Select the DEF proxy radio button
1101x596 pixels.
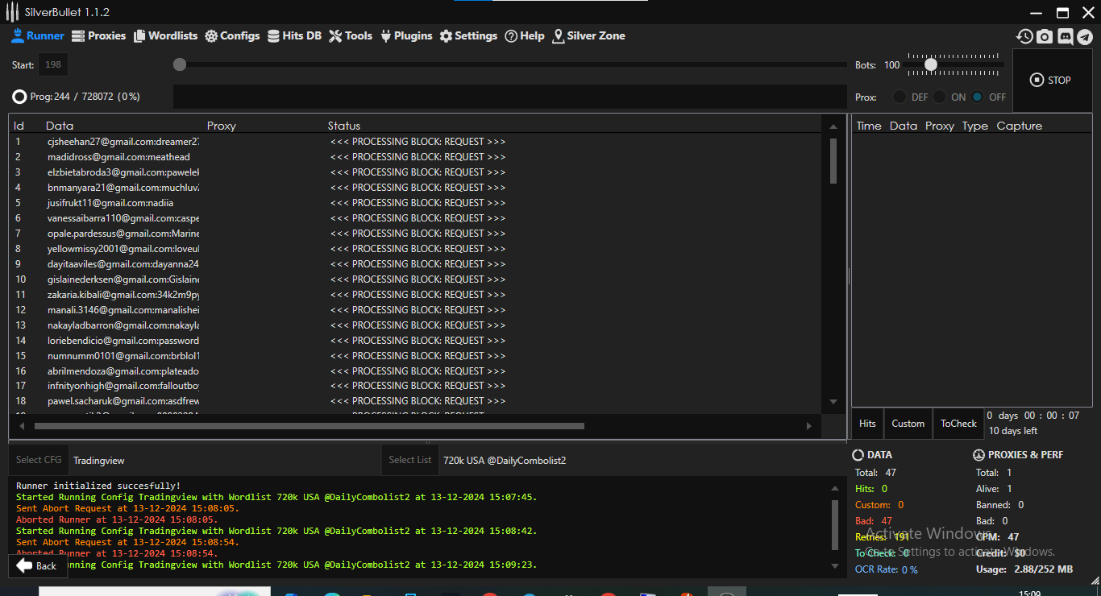point(899,97)
